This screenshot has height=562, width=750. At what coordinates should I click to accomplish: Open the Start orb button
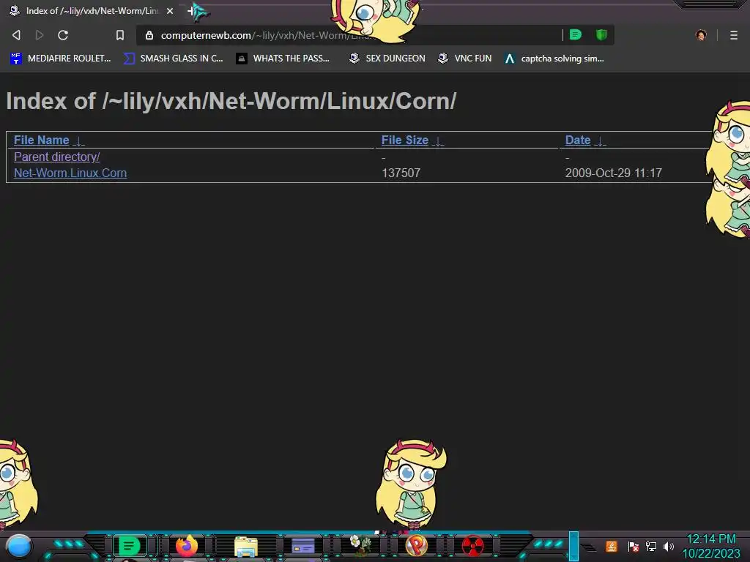[x=19, y=546]
